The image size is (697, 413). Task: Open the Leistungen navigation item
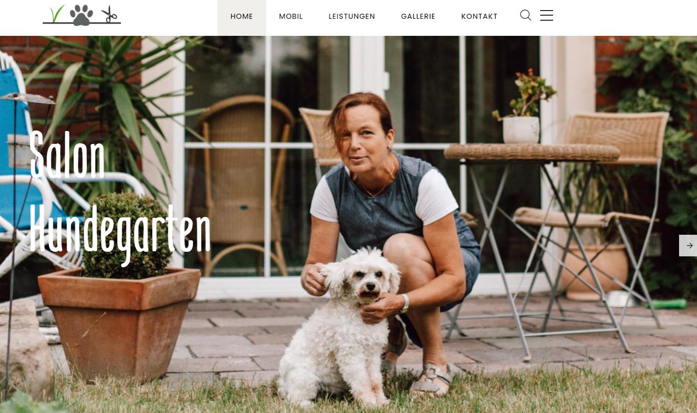(x=352, y=17)
